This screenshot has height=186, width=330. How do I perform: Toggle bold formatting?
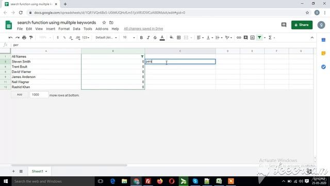[x=141, y=38]
